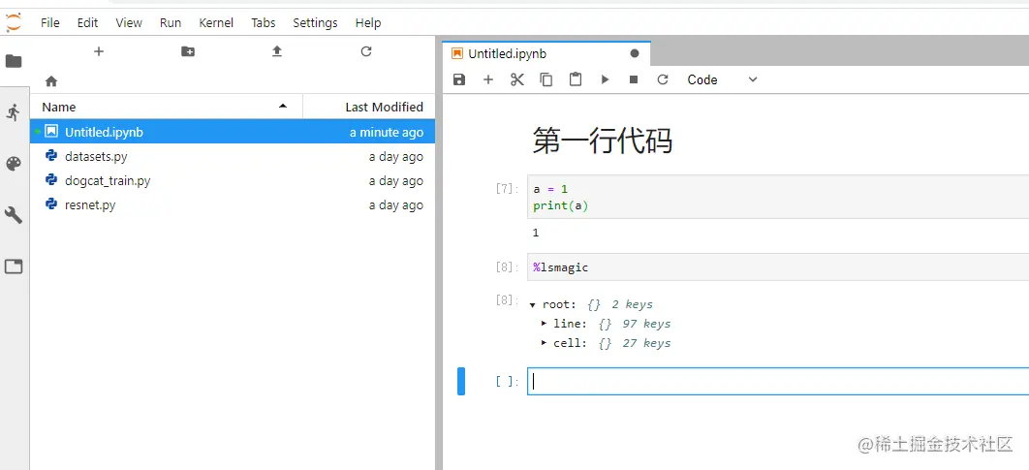
Task: Open the Kernel menu
Action: click(x=216, y=22)
